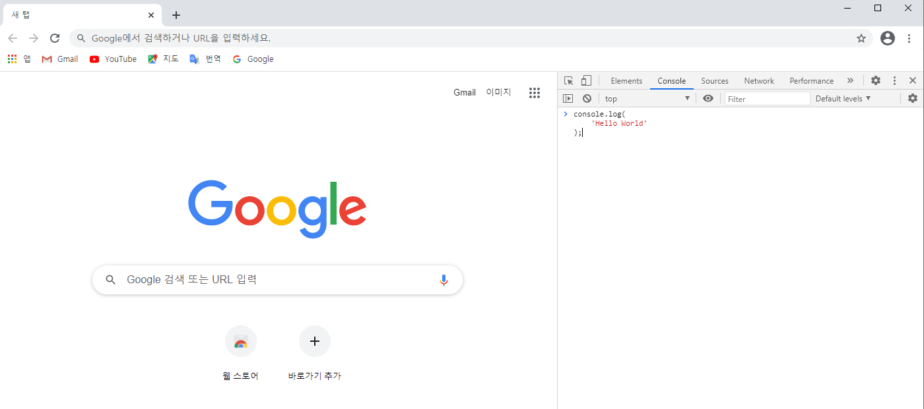924x409 pixels.
Task: Open the Default levels dropdown
Action: tap(843, 99)
